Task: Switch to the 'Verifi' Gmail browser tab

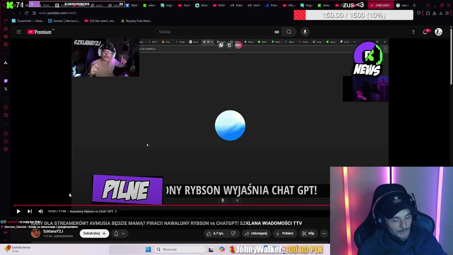Action: (x=254, y=5)
